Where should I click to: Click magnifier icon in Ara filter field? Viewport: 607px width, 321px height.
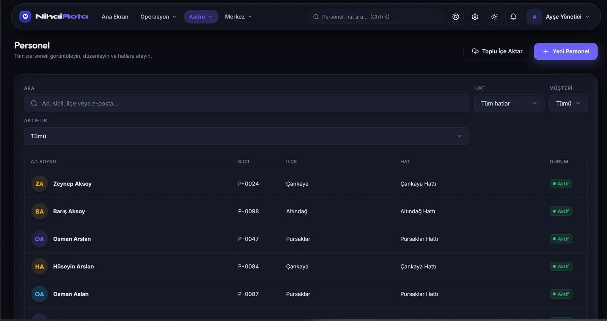coord(34,103)
